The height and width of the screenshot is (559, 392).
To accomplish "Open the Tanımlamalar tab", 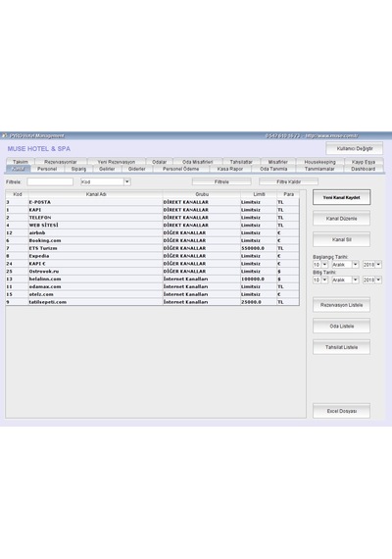I will [x=319, y=169].
